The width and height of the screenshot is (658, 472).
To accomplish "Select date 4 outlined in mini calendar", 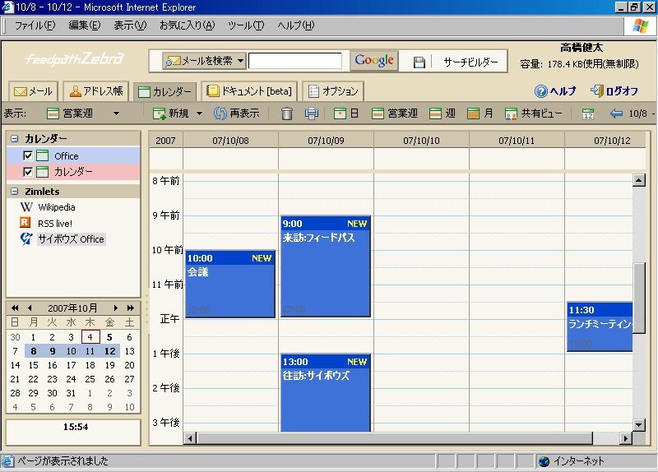I will coord(90,337).
